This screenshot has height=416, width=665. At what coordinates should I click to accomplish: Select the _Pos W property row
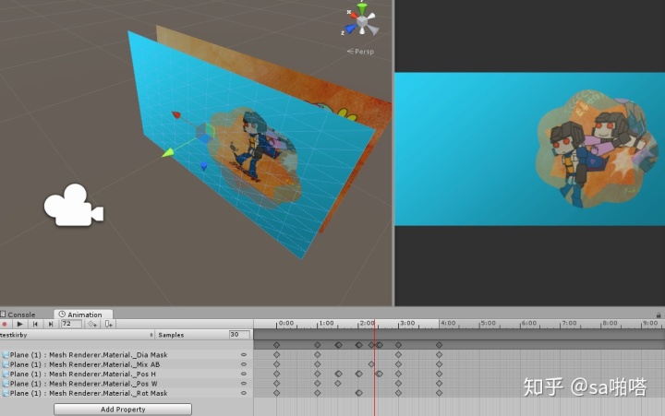(x=127, y=384)
